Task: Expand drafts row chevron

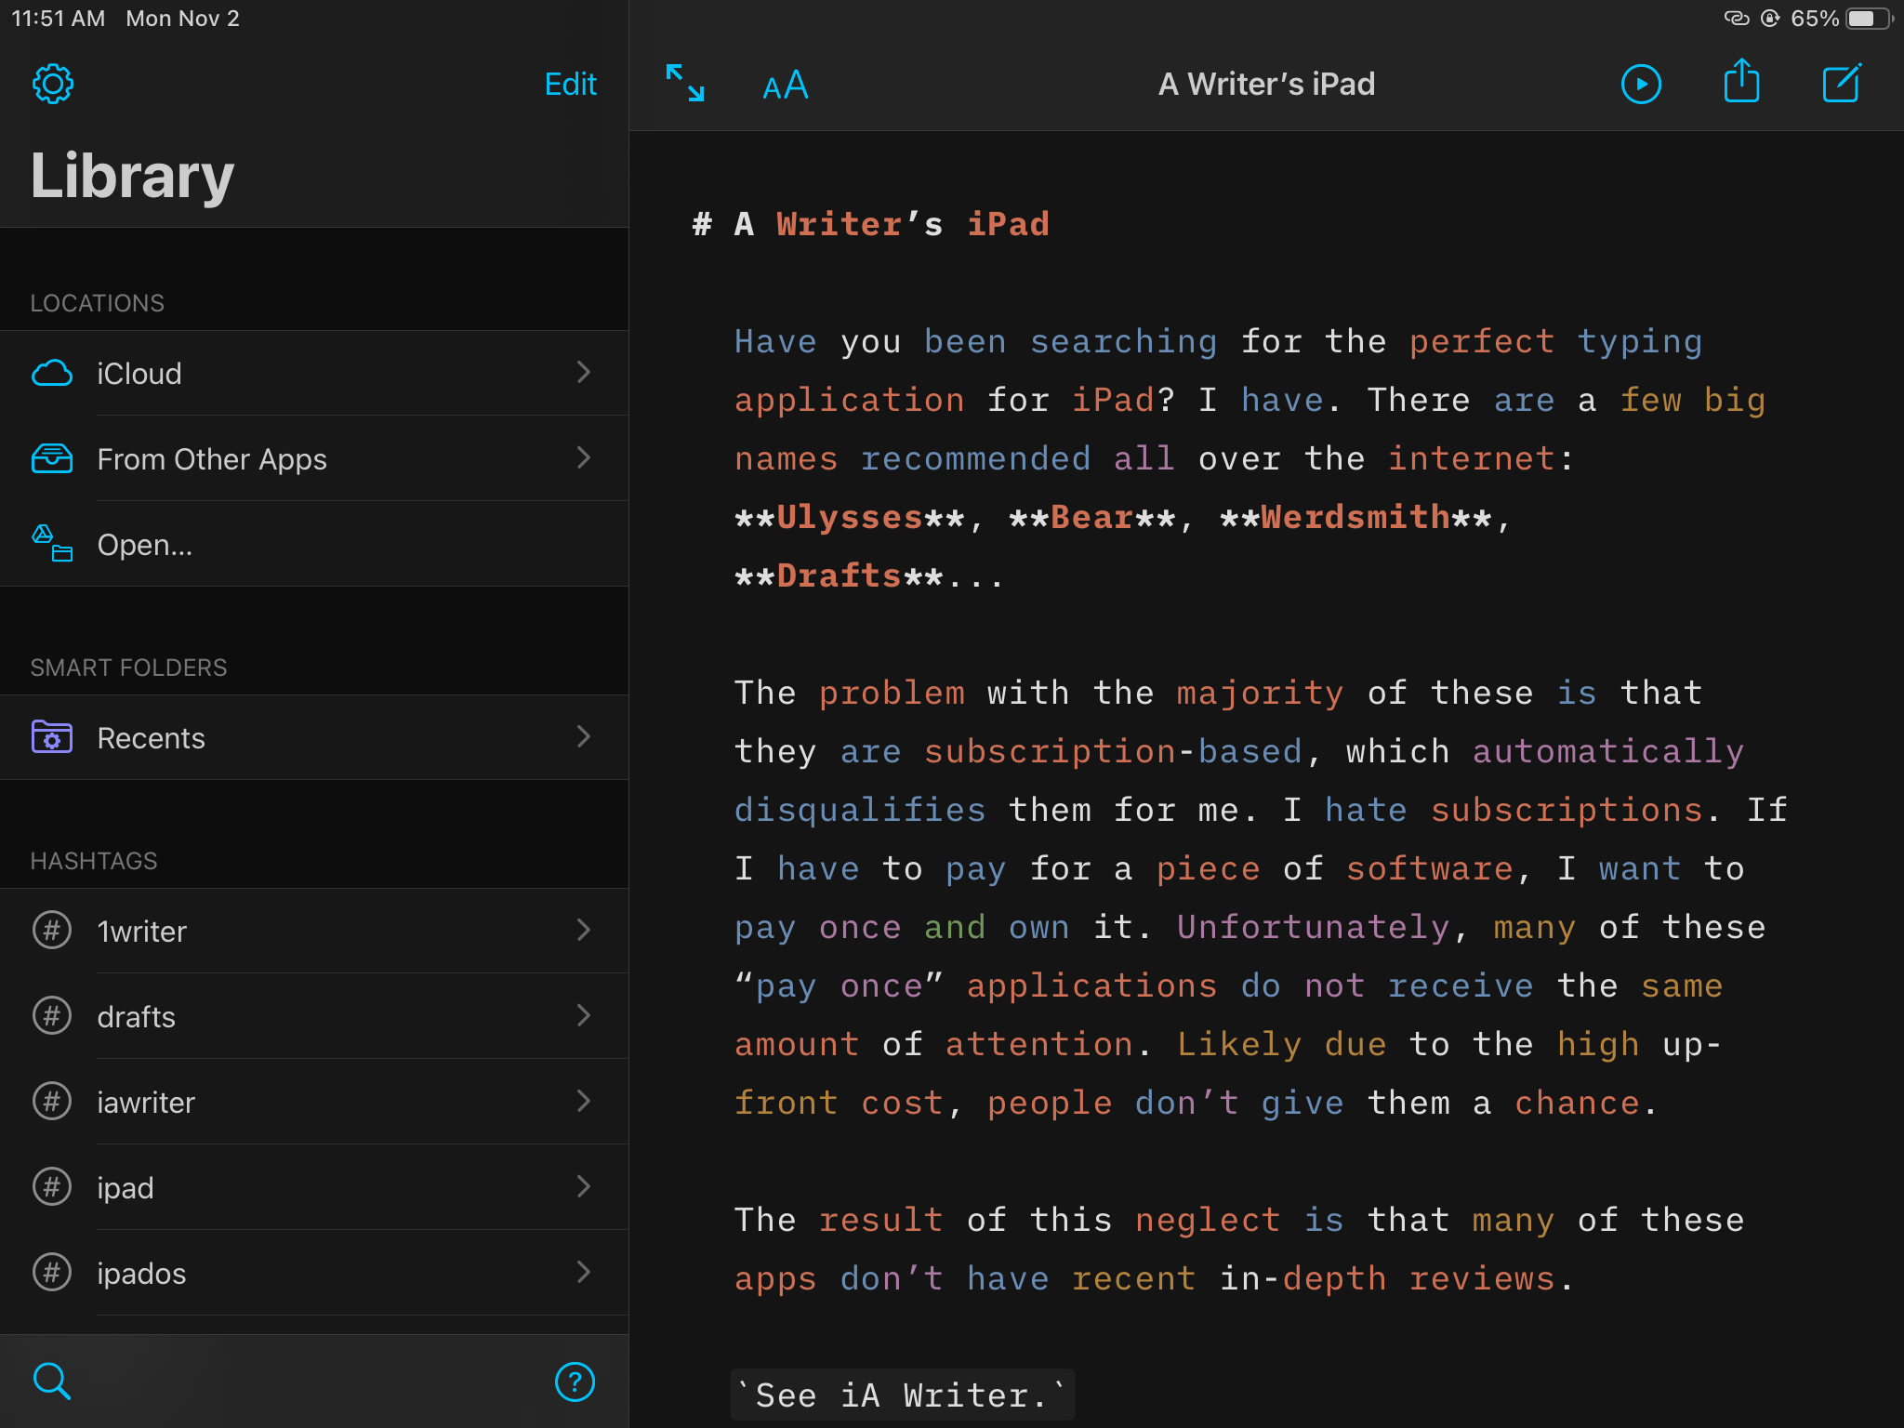Action: [x=584, y=1015]
